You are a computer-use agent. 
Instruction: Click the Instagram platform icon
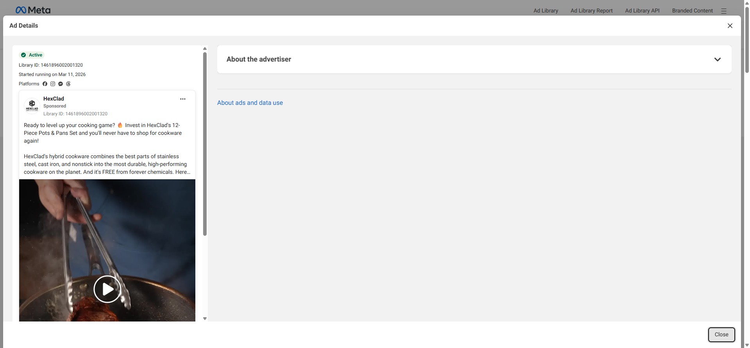53,84
